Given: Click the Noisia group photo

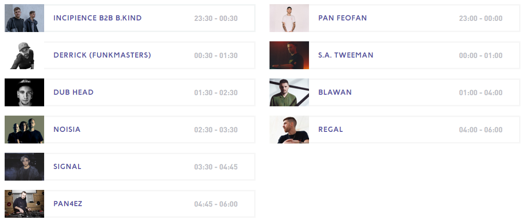Looking at the screenshot, I should (x=24, y=130).
